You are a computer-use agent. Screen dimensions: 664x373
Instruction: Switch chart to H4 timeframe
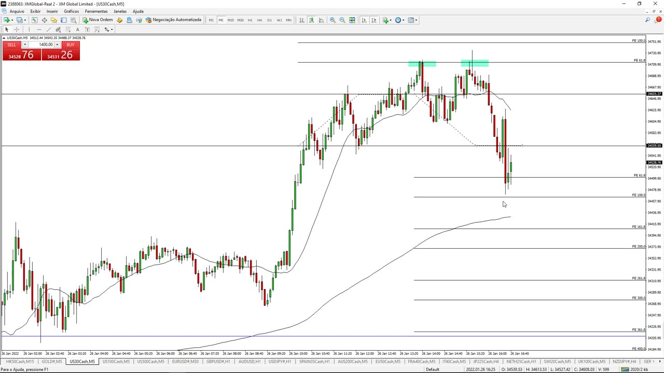point(259,20)
